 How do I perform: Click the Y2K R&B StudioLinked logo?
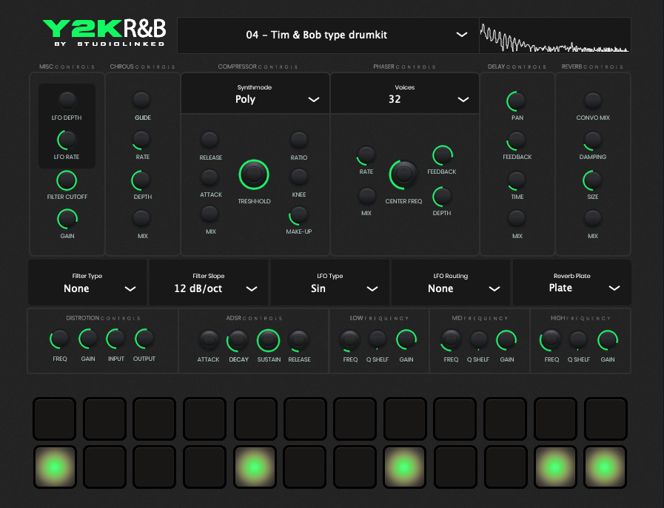point(104,35)
